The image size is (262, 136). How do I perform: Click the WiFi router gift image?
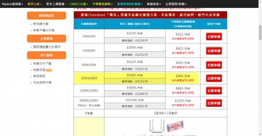coord(157,126)
